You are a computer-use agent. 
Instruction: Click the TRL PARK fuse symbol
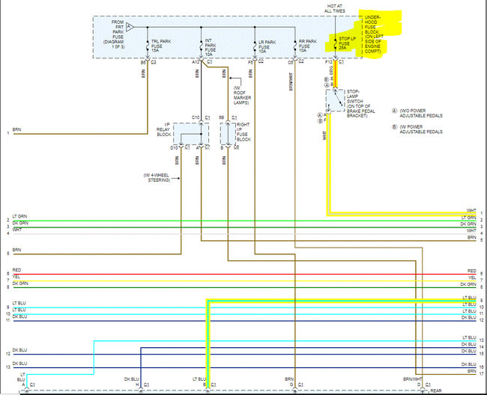tap(148, 46)
